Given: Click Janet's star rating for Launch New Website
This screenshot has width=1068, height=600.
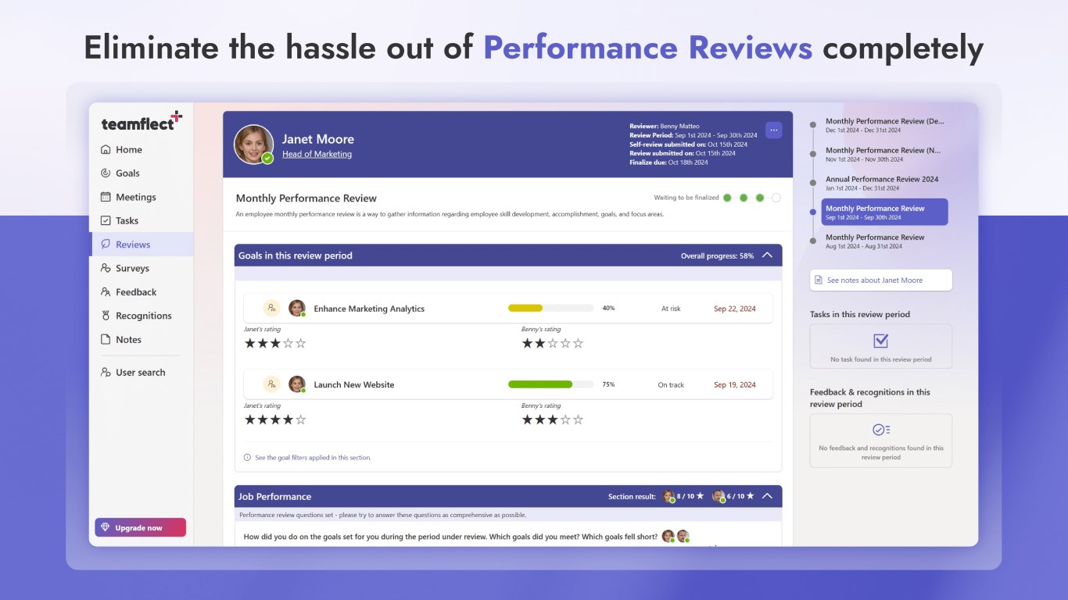Looking at the screenshot, I should coord(275,420).
